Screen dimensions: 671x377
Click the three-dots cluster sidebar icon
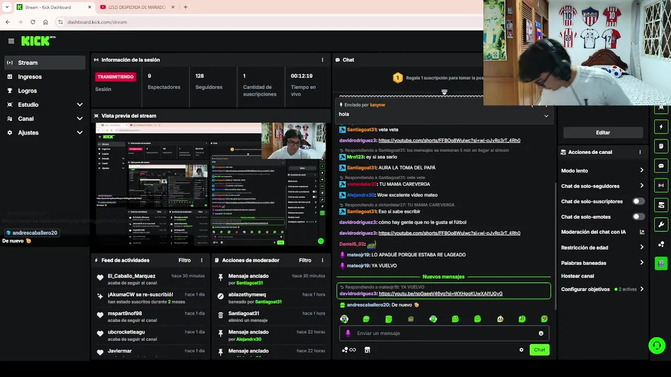pos(661,244)
